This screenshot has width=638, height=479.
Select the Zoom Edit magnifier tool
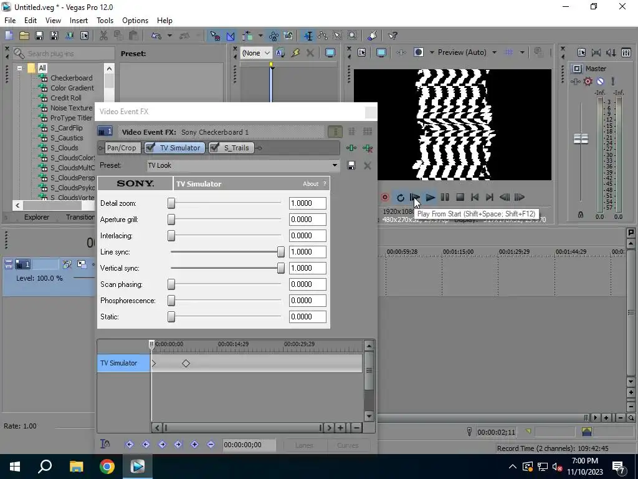(353, 36)
